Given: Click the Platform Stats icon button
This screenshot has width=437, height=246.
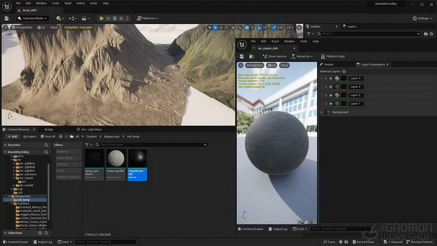Looking at the screenshot, I should tap(323, 56).
